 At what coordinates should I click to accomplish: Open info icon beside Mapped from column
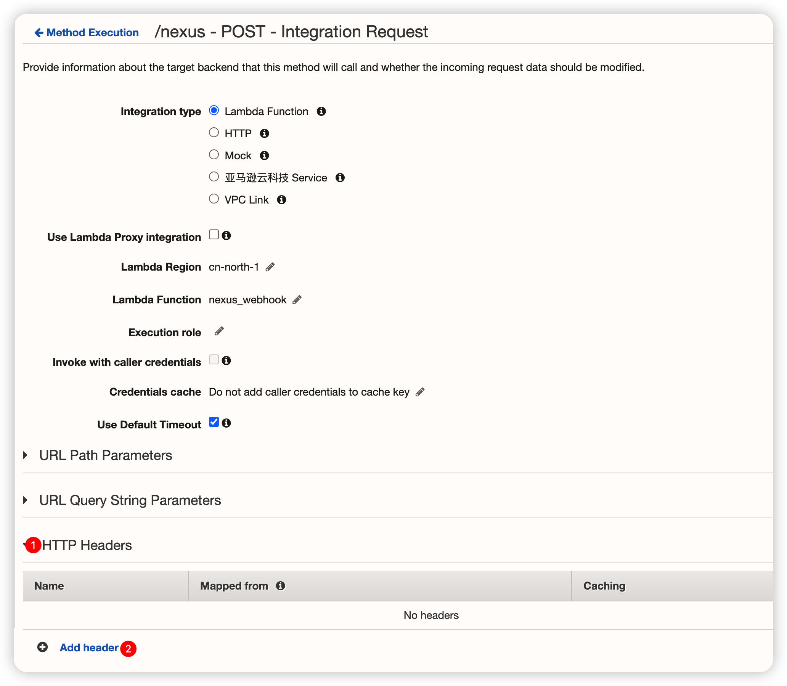281,586
